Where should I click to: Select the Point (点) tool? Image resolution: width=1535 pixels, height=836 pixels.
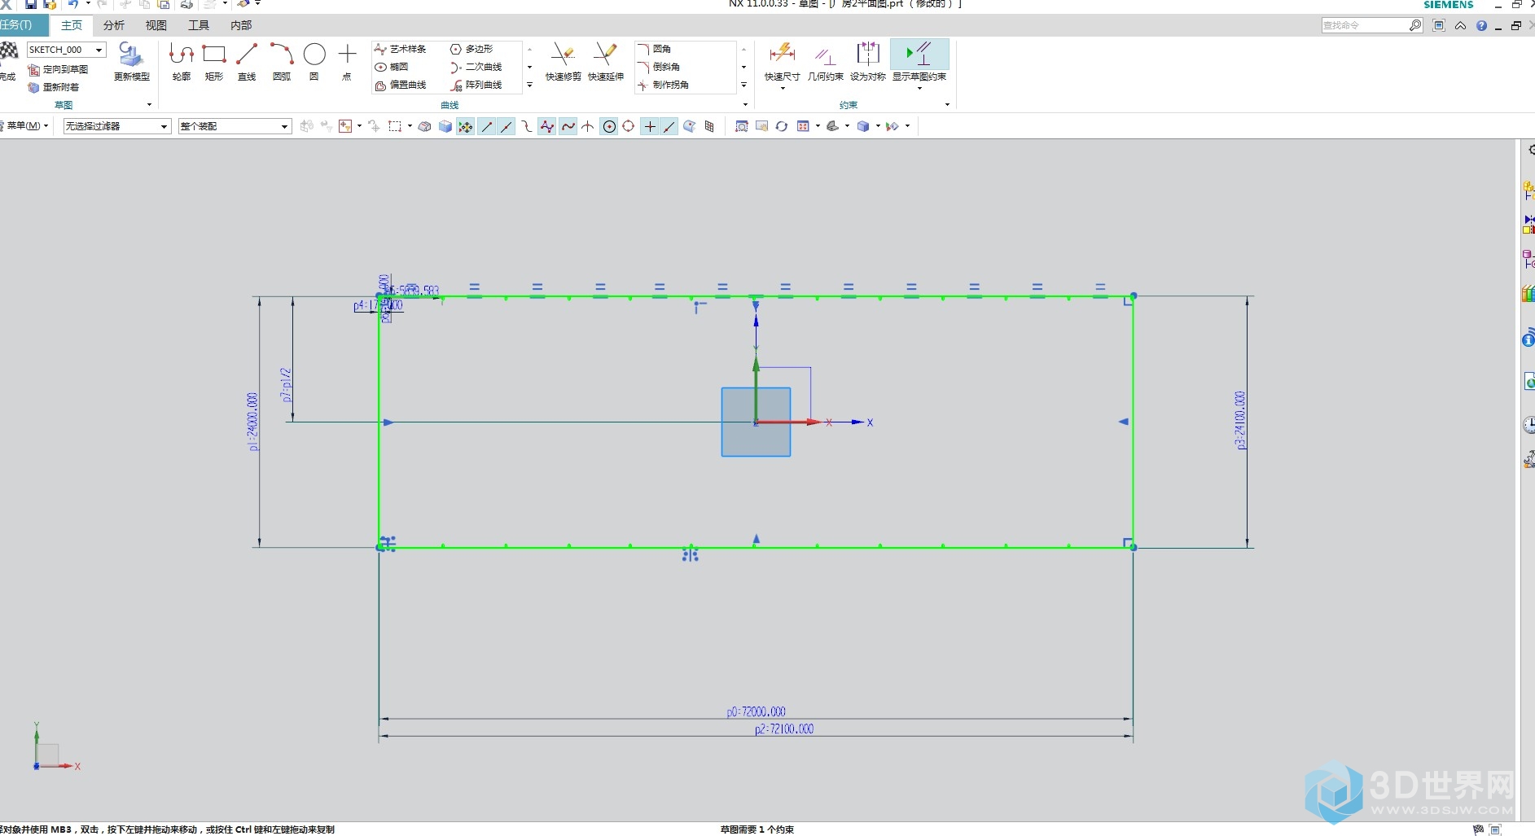pos(347,61)
